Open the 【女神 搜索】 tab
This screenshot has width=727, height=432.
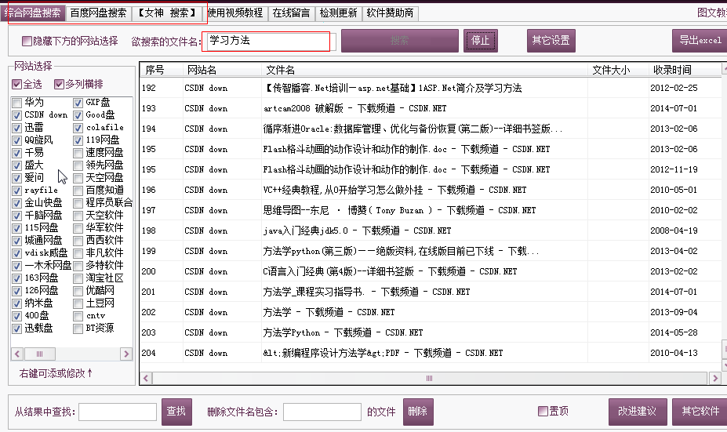click(x=167, y=13)
